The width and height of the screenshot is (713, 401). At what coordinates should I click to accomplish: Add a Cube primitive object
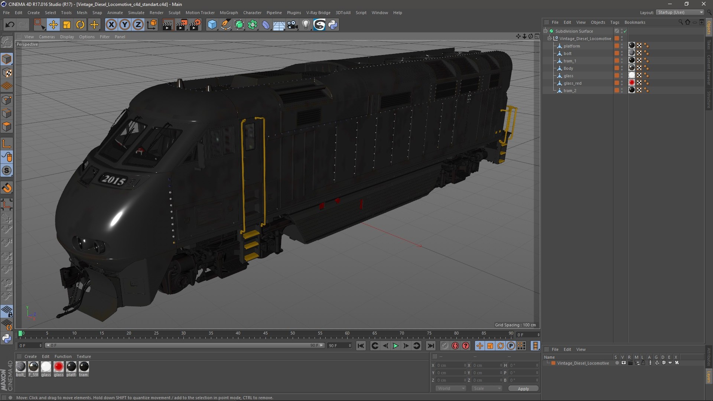tap(212, 25)
